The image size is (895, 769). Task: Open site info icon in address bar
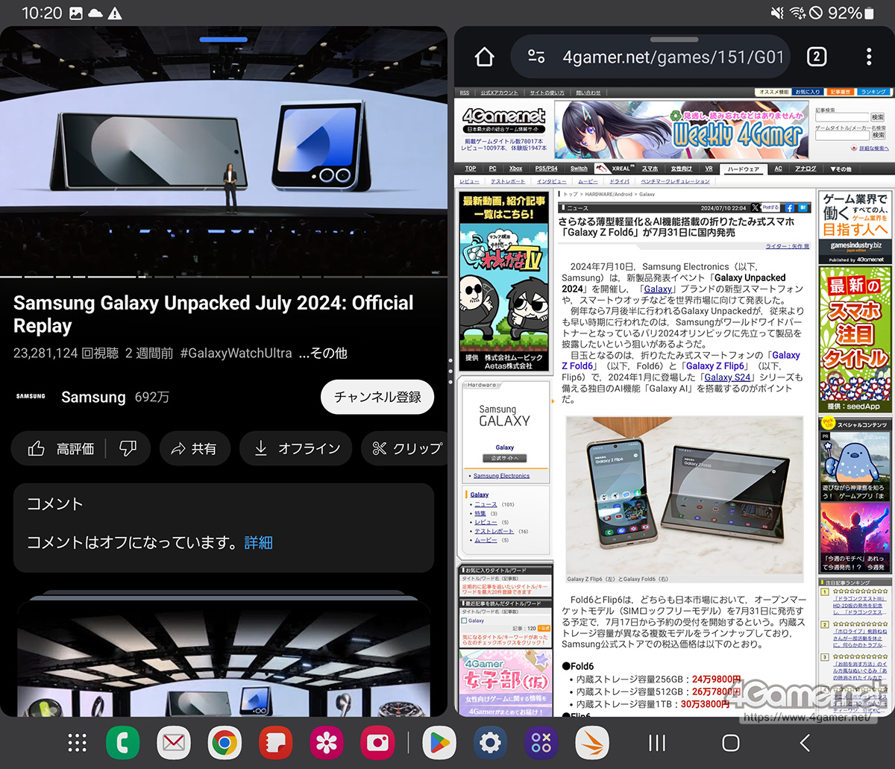(536, 57)
